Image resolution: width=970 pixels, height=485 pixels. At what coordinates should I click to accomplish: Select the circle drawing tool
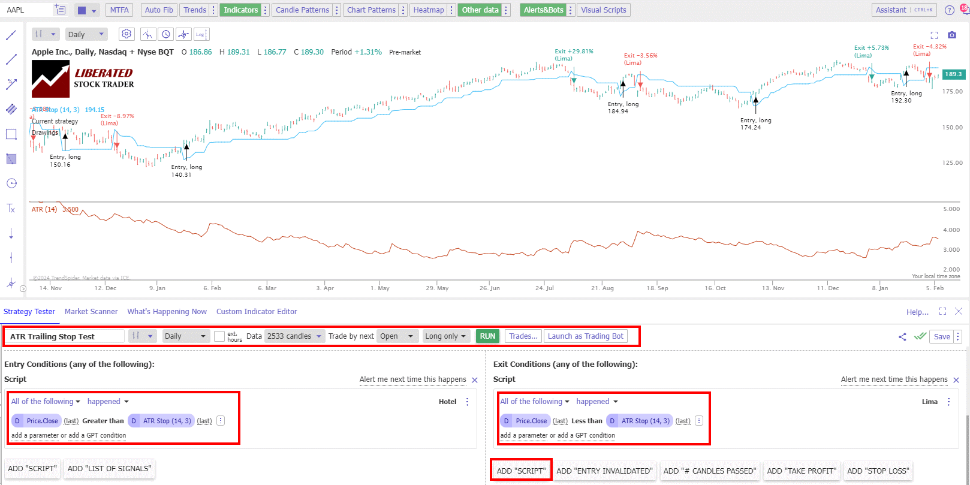11,183
